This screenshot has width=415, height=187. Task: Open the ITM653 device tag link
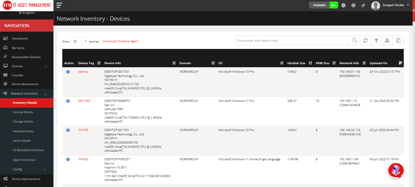click(x=83, y=159)
